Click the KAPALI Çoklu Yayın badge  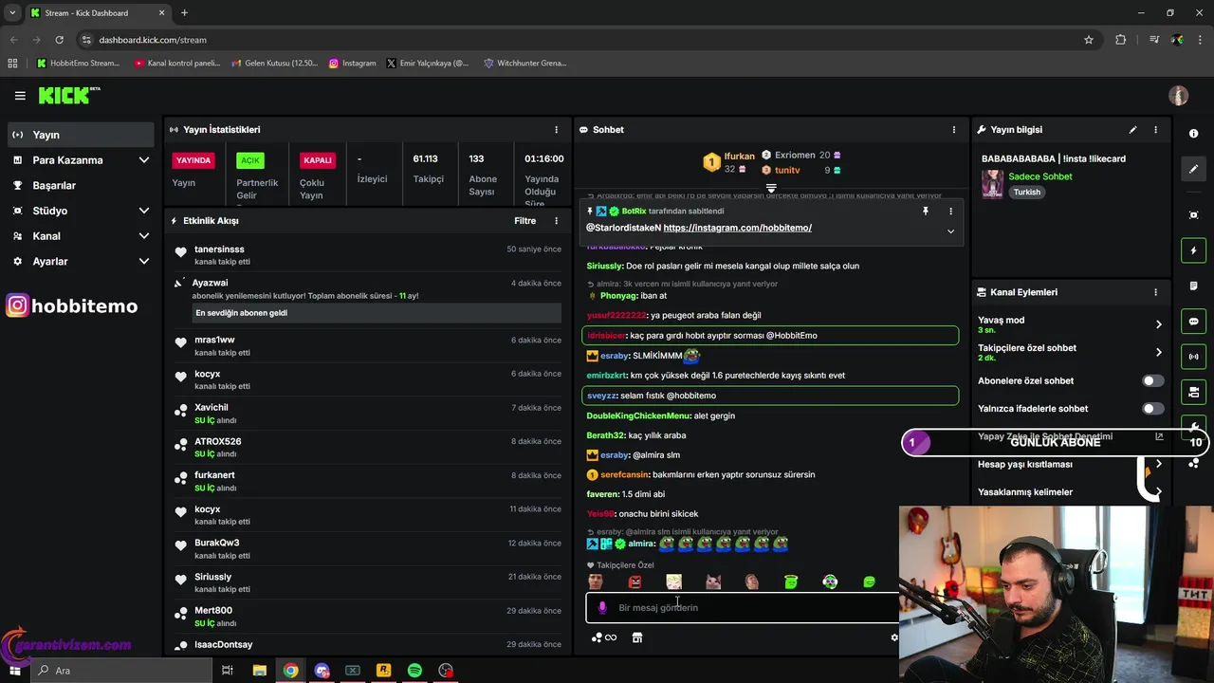click(x=318, y=160)
